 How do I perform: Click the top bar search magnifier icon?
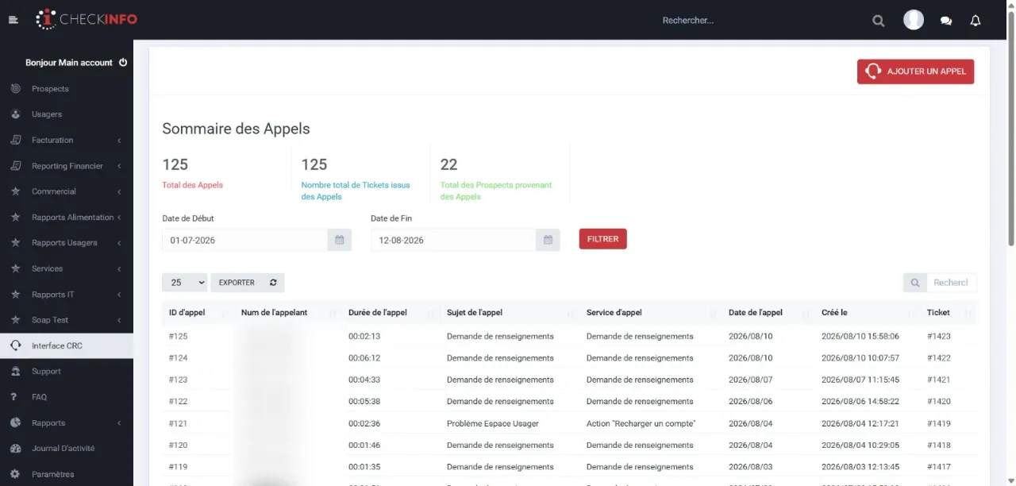tap(878, 21)
